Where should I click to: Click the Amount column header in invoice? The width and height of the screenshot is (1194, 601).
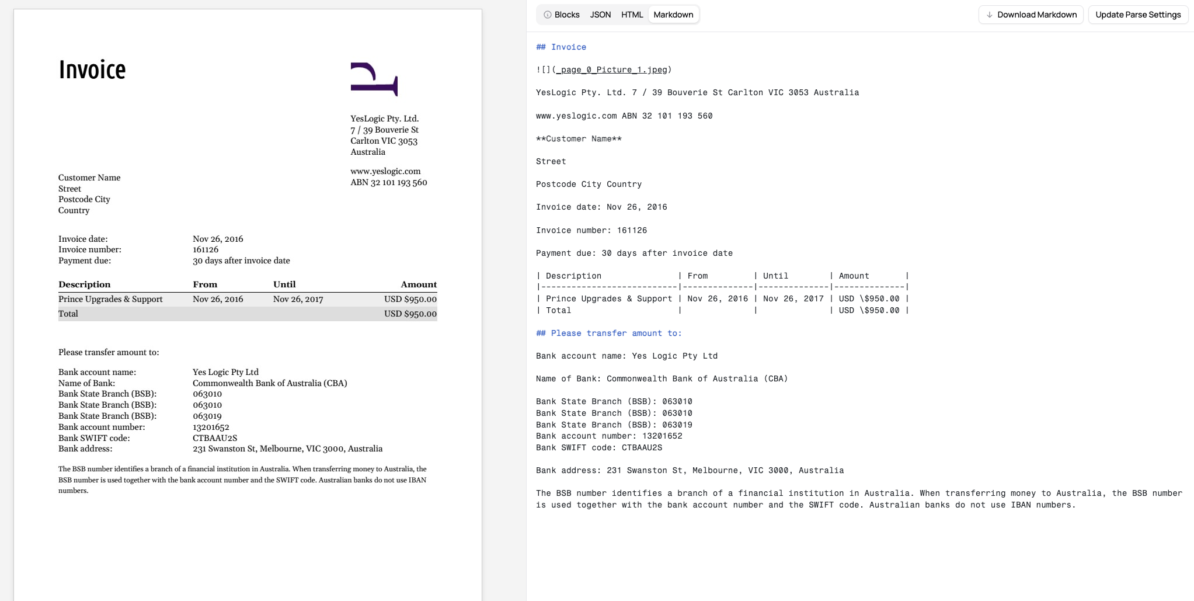(419, 284)
